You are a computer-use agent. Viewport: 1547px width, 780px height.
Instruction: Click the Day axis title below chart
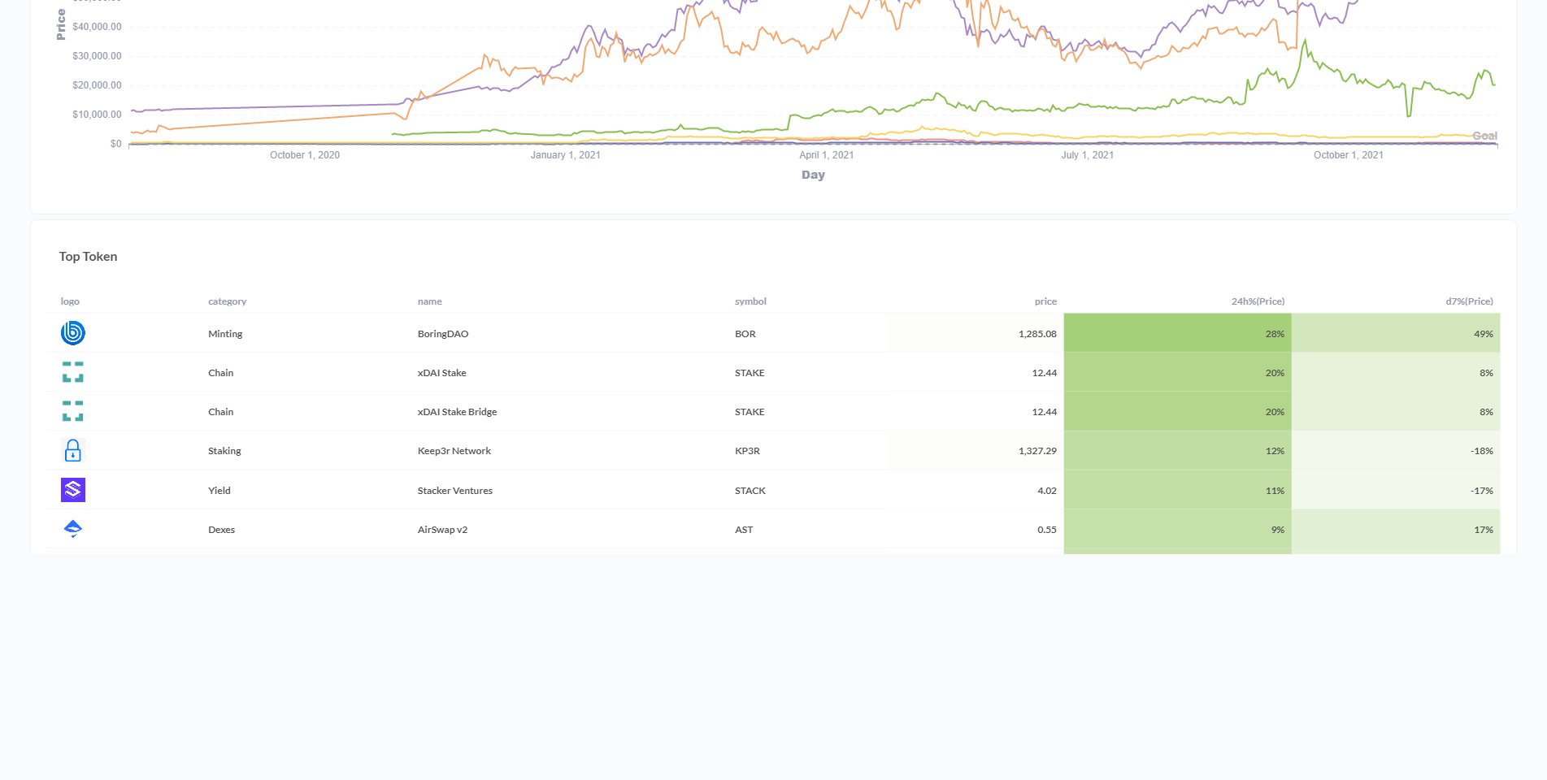pyautogui.click(x=813, y=174)
